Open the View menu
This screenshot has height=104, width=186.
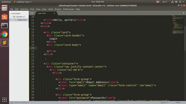point(38,9)
